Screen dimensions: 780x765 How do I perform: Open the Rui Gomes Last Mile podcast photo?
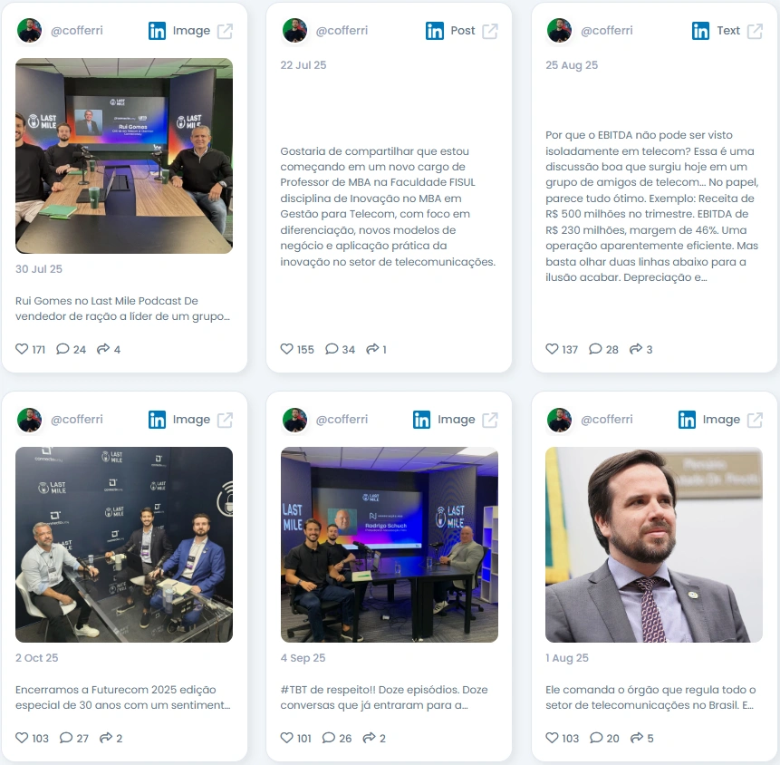(x=124, y=156)
